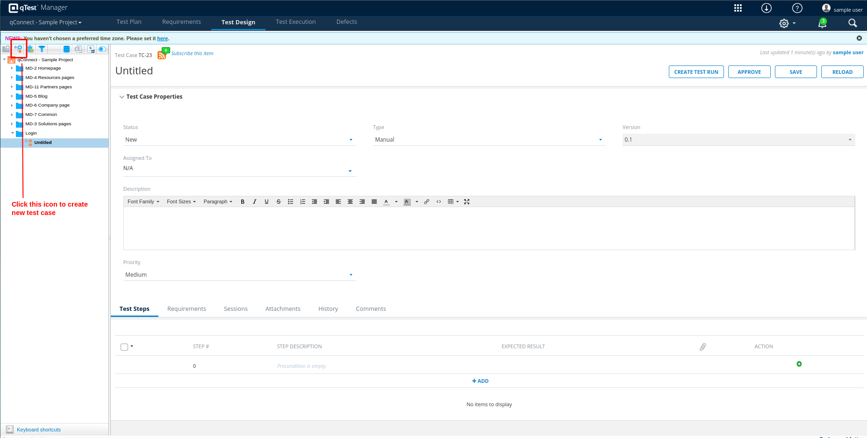Click the Keyboard shortcuts link
Viewport: 867px width, 438px height.
click(39, 430)
